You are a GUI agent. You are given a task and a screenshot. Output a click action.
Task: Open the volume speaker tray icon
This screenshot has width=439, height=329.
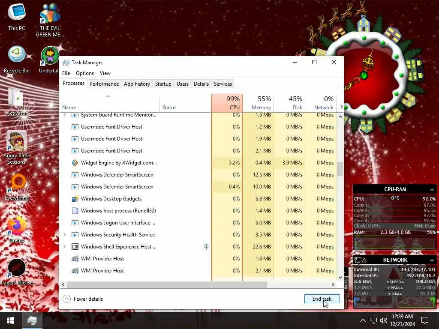(x=384, y=320)
